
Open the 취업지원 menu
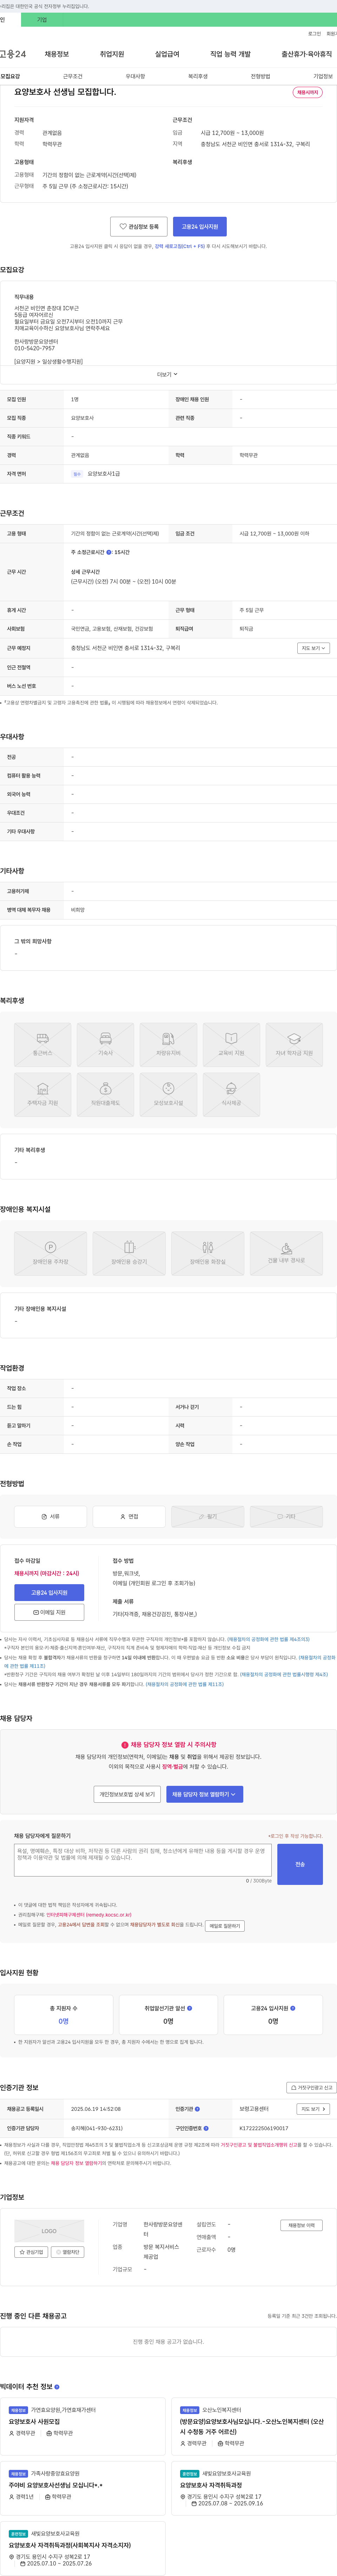(112, 54)
